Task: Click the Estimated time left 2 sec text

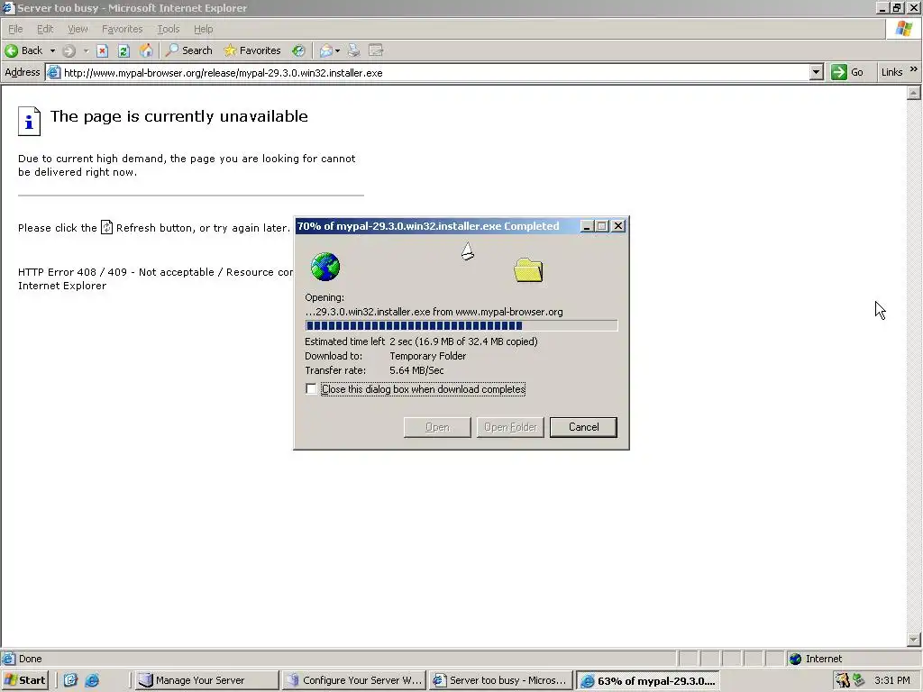Action: tap(421, 341)
